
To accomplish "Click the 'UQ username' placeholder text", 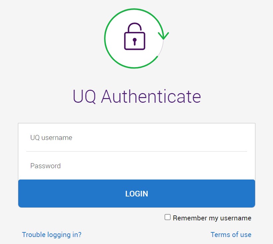I will [51, 138].
